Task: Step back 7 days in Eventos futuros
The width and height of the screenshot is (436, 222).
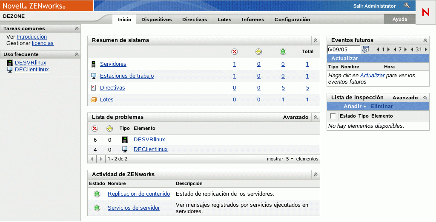Action: [x=395, y=50]
